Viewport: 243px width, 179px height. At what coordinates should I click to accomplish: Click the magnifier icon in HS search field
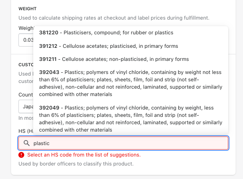click(27, 143)
